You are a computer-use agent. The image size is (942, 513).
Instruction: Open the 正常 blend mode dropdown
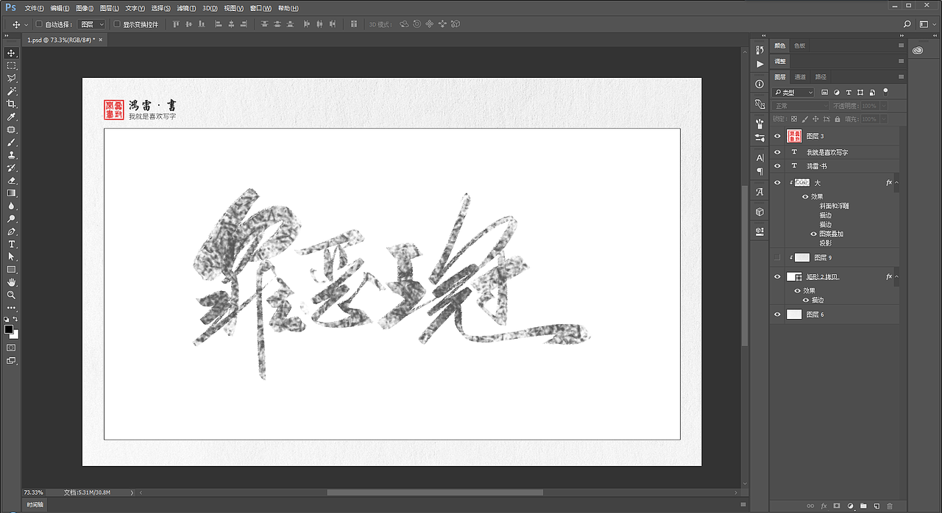801,106
